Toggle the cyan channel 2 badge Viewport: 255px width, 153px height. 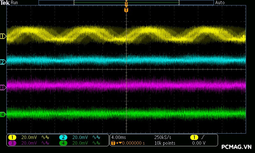point(63,137)
